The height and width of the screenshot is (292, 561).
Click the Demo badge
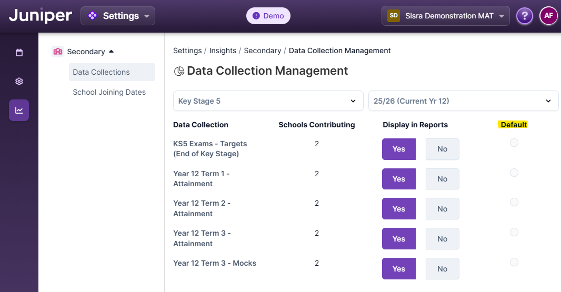pos(268,16)
